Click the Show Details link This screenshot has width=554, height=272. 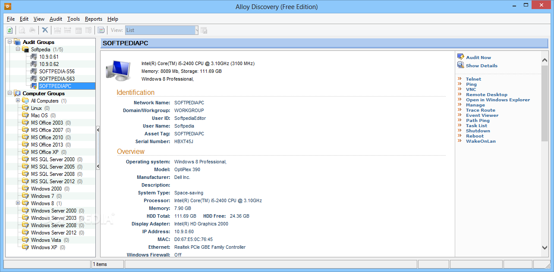482,66
